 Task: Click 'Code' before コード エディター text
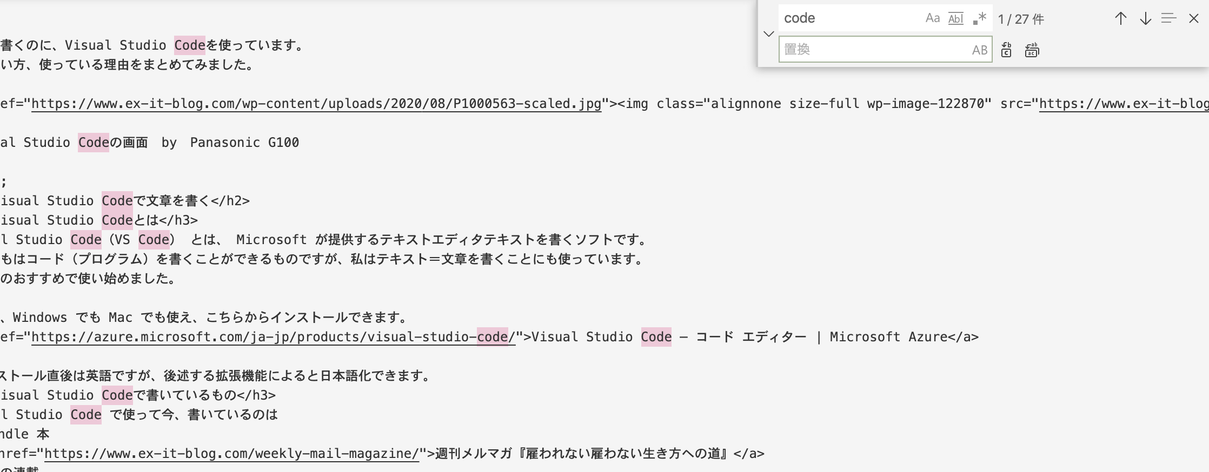656,337
